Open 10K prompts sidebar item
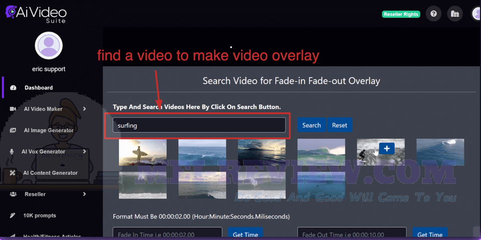 click(40, 215)
